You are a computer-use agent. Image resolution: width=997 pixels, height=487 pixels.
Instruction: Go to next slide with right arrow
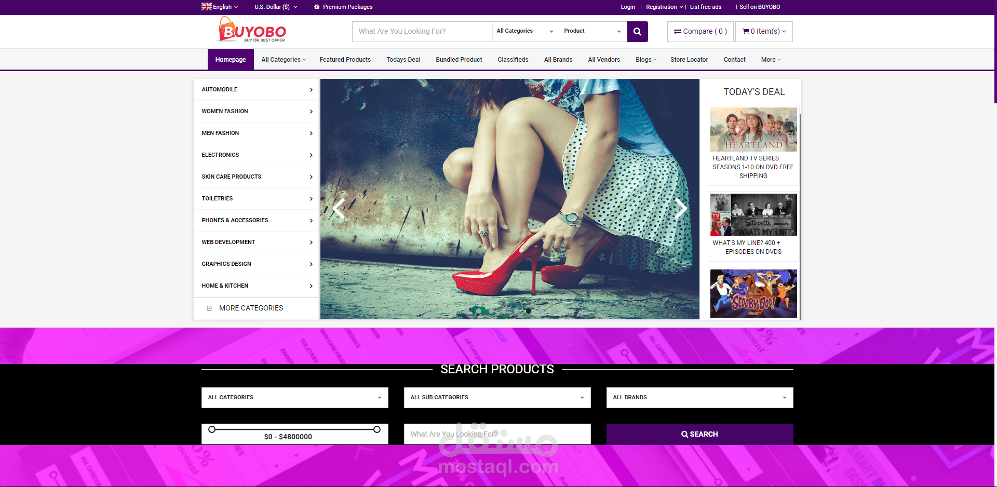(x=681, y=209)
